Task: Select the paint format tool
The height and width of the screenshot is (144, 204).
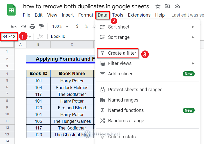Action: pyautogui.click(x=41, y=26)
